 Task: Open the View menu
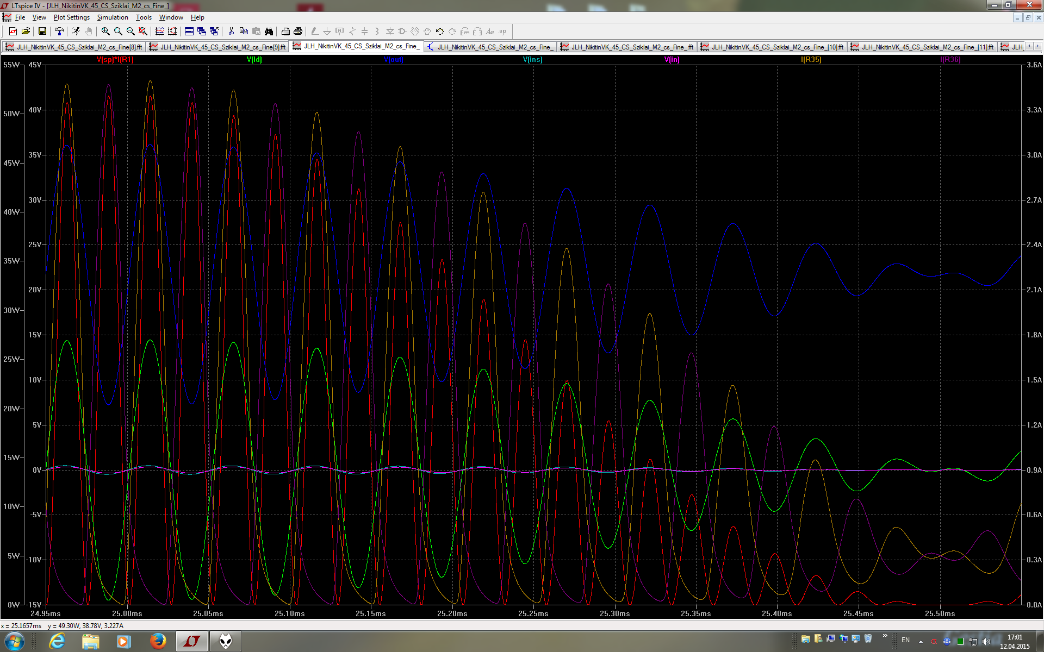(x=39, y=17)
